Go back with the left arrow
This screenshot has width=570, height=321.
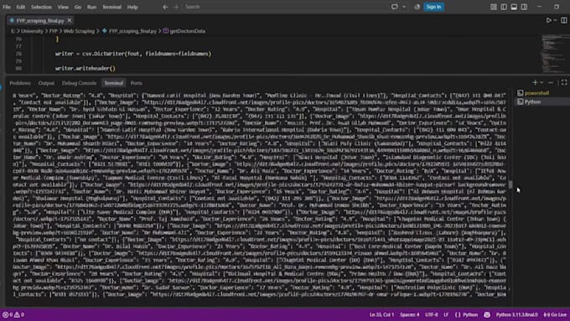click(x=165, y=7)
